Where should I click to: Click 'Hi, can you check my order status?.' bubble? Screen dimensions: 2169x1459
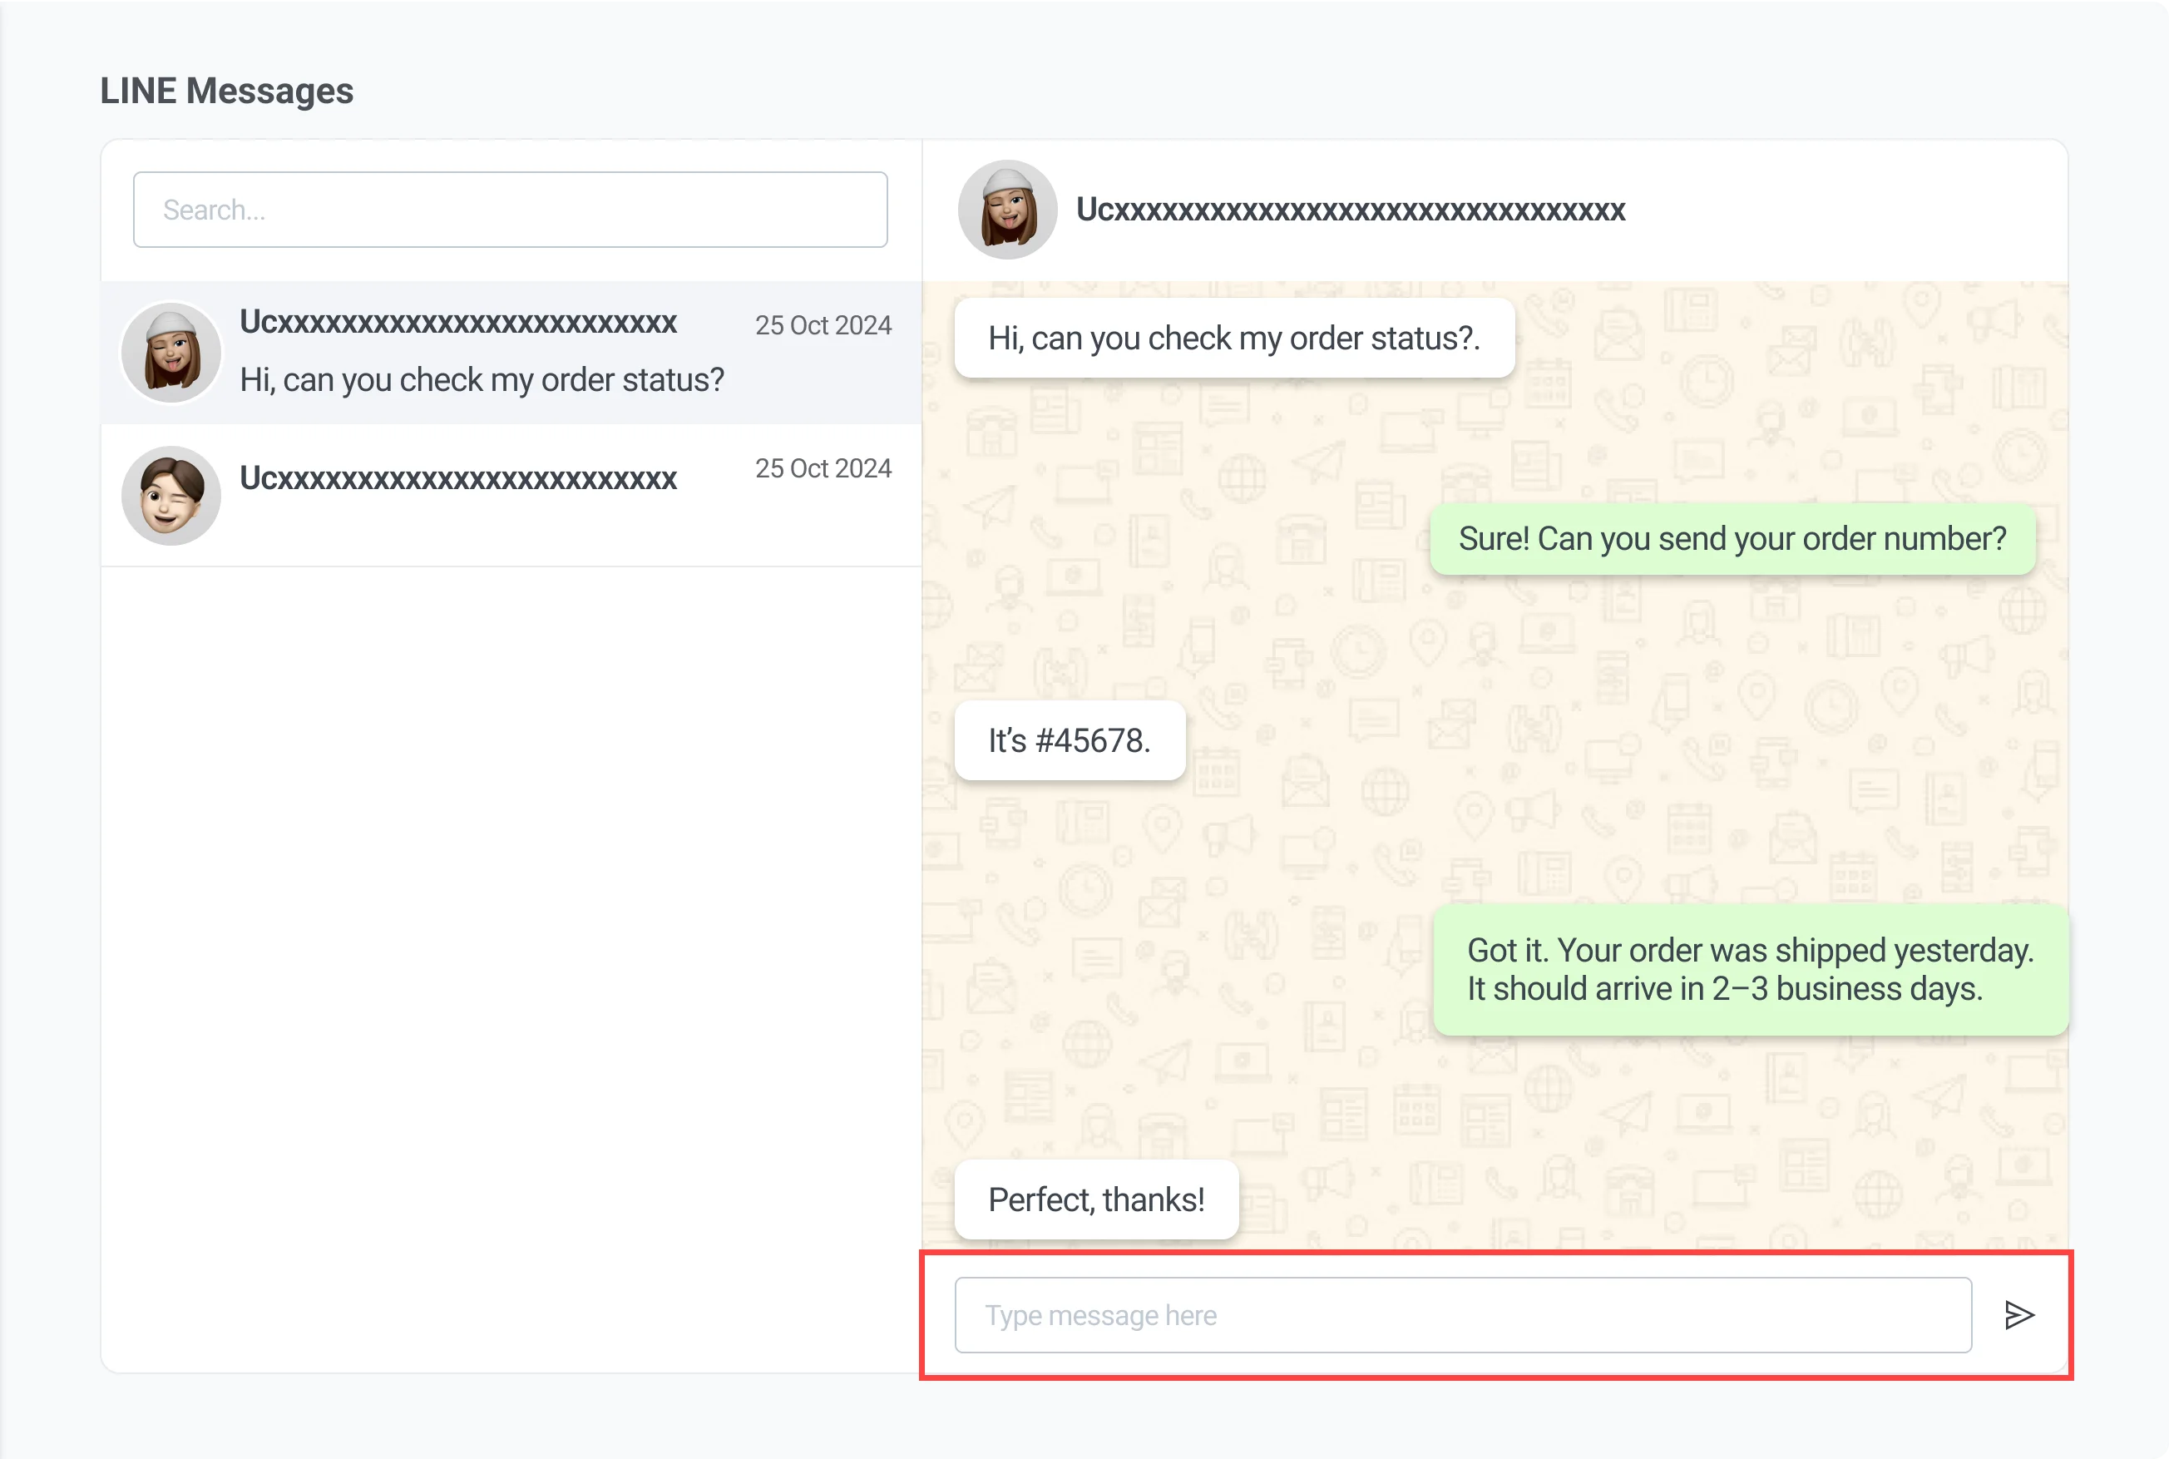point(1233,338)
